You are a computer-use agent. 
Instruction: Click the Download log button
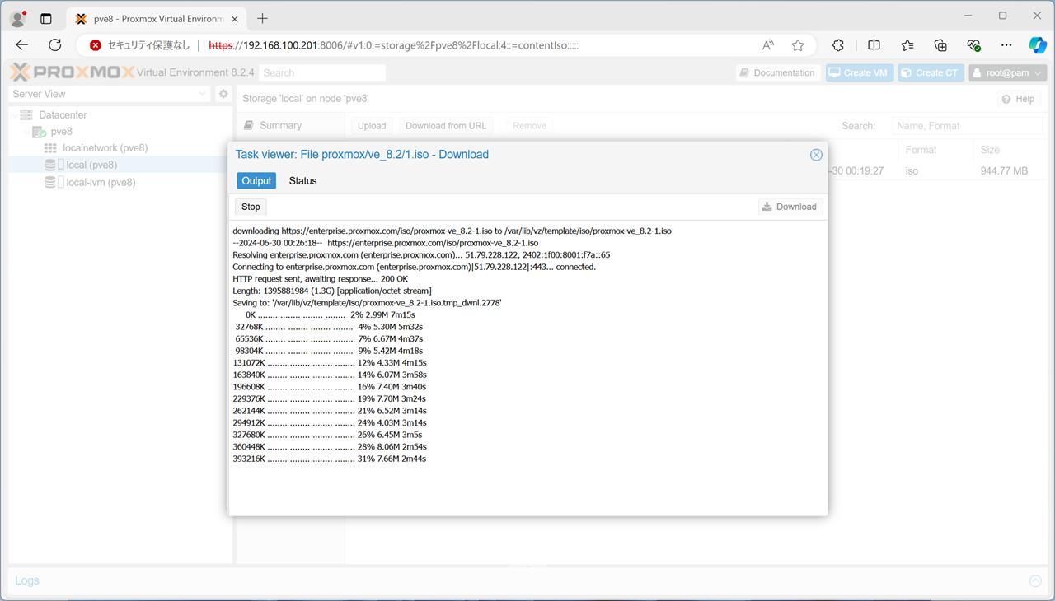790,207
